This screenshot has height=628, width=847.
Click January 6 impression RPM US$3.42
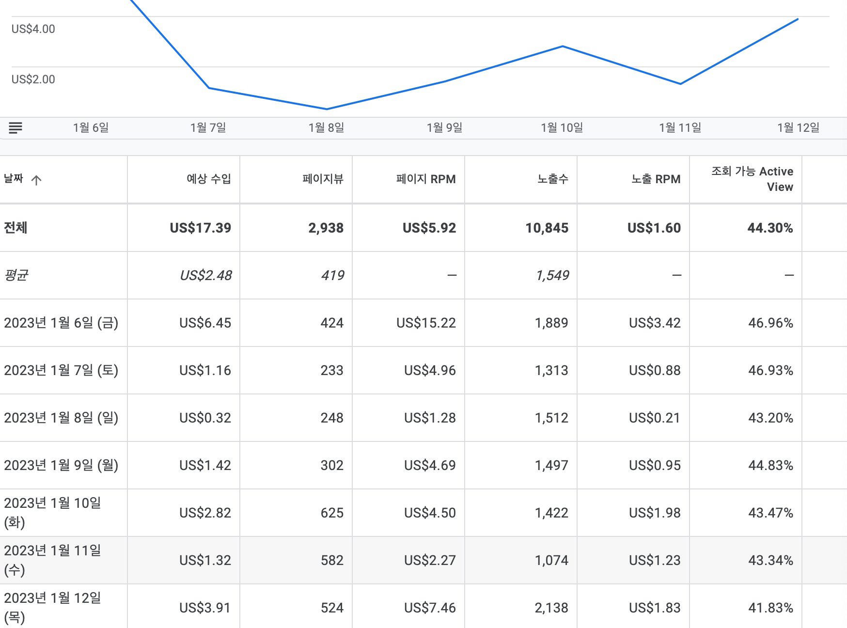(x=655, y=323)
